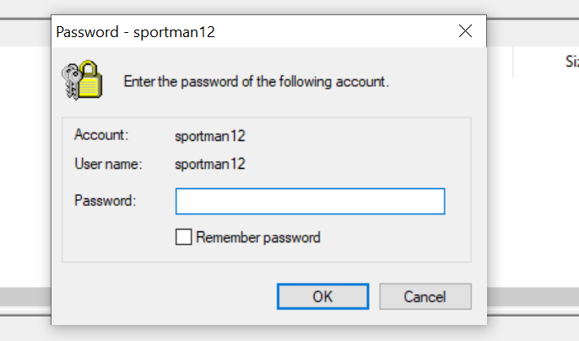
Task: Focus the empty Password input field
Action: 311,202
